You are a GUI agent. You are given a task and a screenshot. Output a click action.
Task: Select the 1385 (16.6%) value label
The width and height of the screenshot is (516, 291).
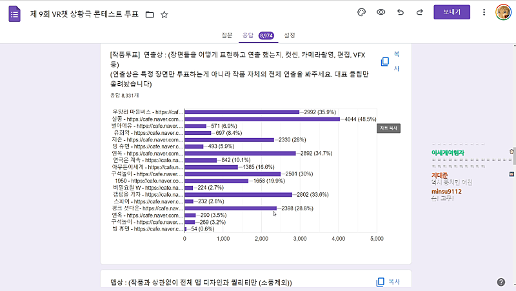click(x=259, y=167)
